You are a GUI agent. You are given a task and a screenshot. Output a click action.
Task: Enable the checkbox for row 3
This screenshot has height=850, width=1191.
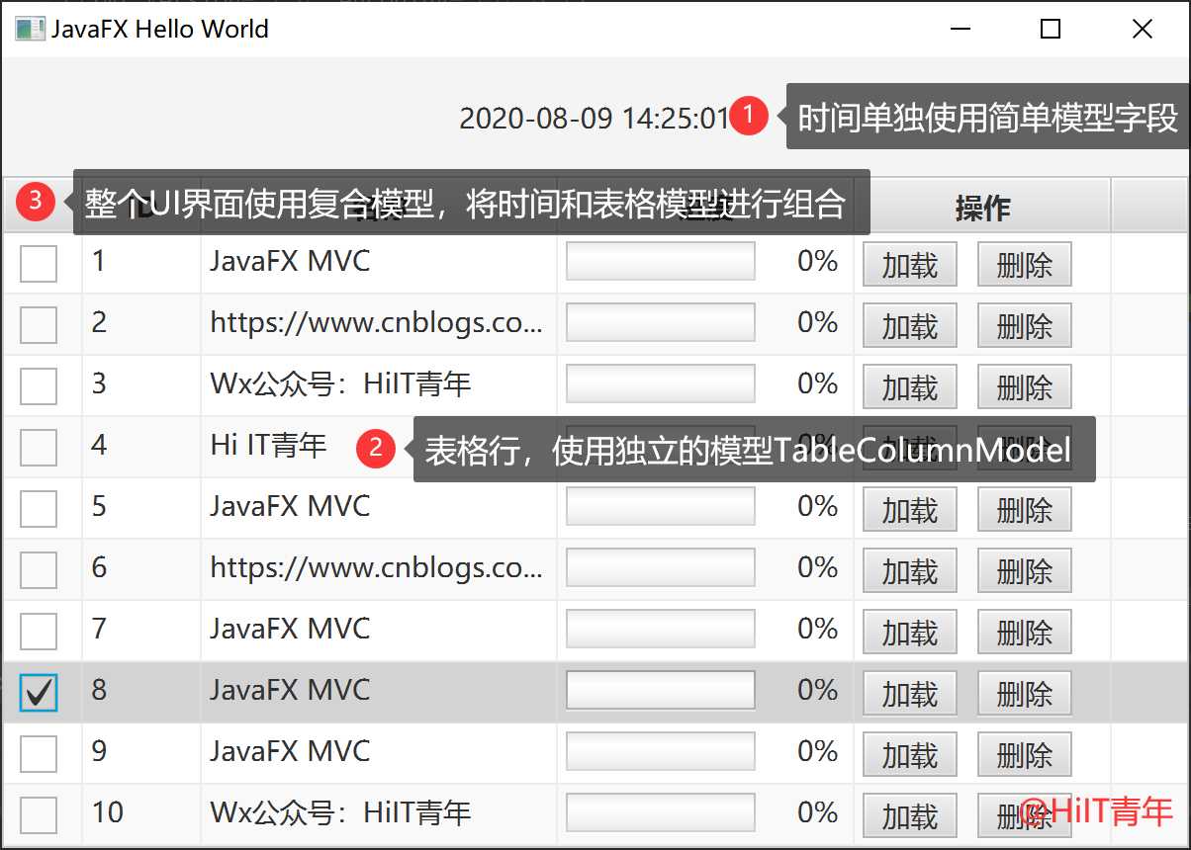click(x=39, y=386)
